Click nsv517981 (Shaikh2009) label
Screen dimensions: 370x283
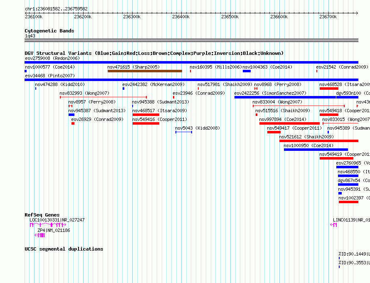point(225,84)
